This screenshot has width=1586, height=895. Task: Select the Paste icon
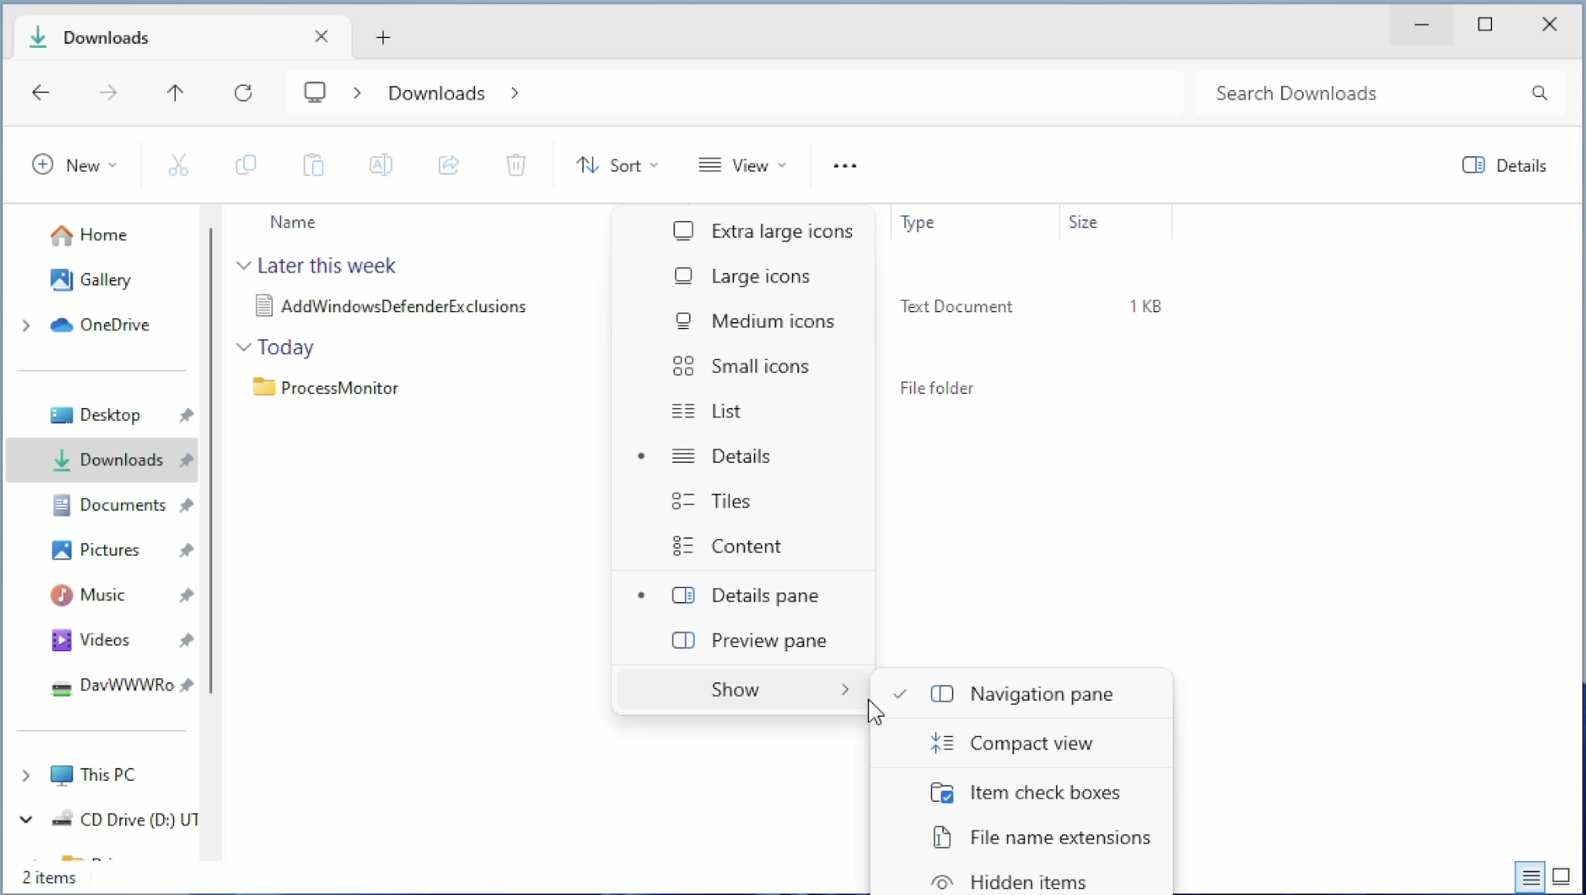pyautogui.click(x=313, y=165)
